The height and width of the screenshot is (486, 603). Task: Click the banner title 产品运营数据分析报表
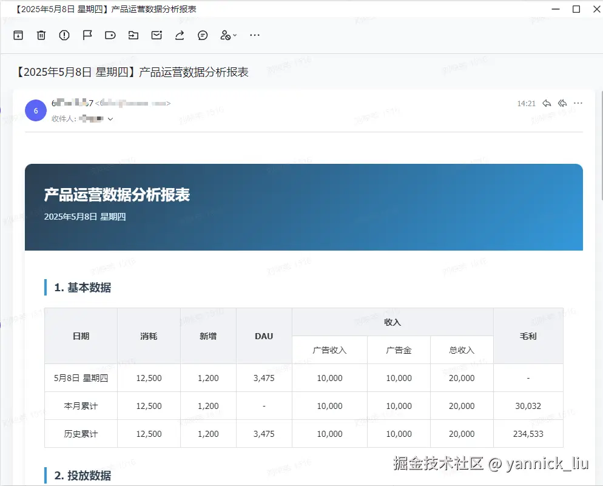pyautogui.click(x=117, y=195)
